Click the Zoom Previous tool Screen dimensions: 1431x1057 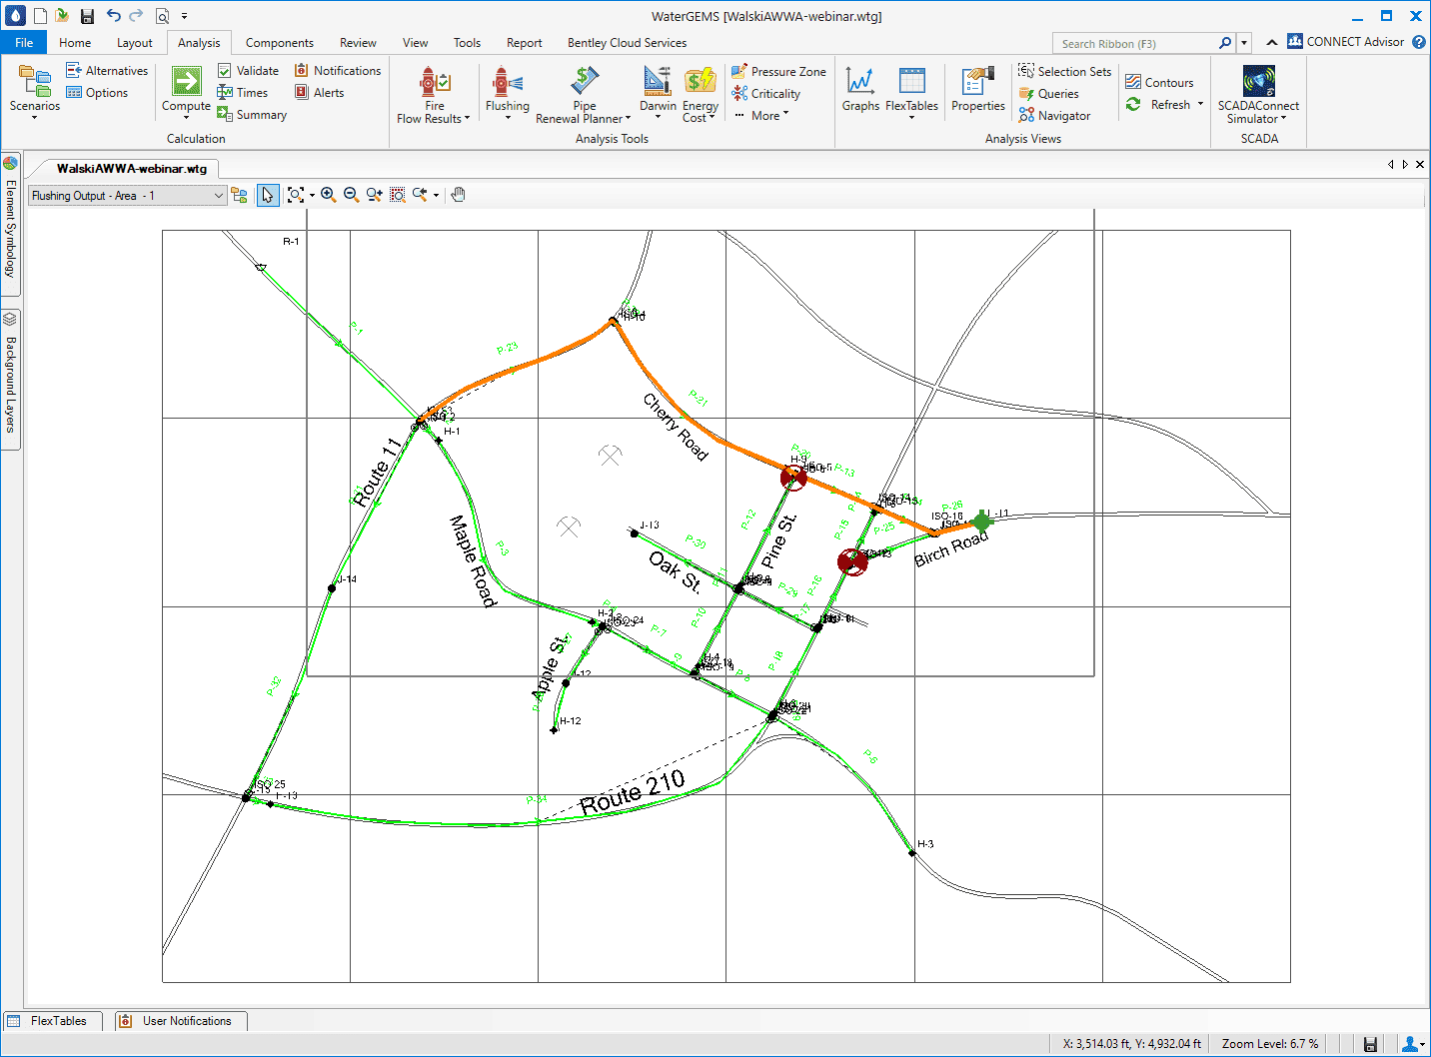[420, 195]
